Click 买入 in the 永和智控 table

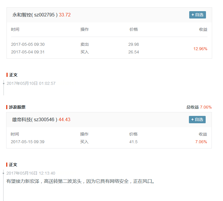85,52
